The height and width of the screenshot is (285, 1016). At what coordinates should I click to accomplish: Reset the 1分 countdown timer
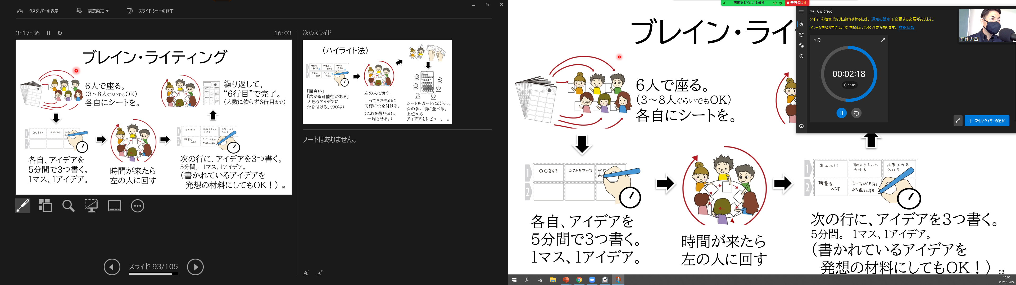coord(856,113)
